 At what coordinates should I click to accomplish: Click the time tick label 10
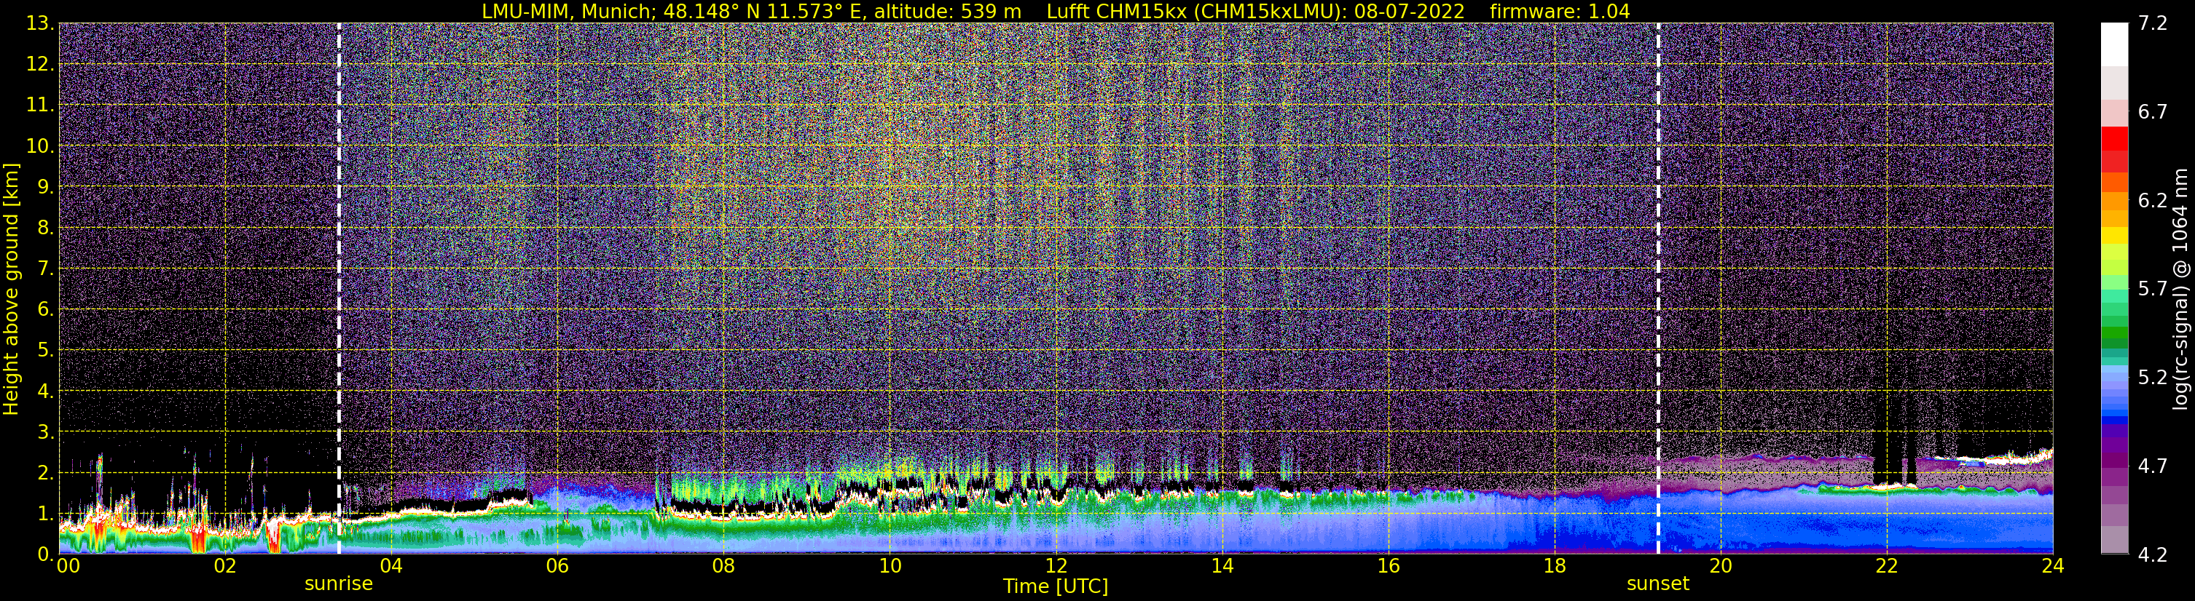pos(890,566)
